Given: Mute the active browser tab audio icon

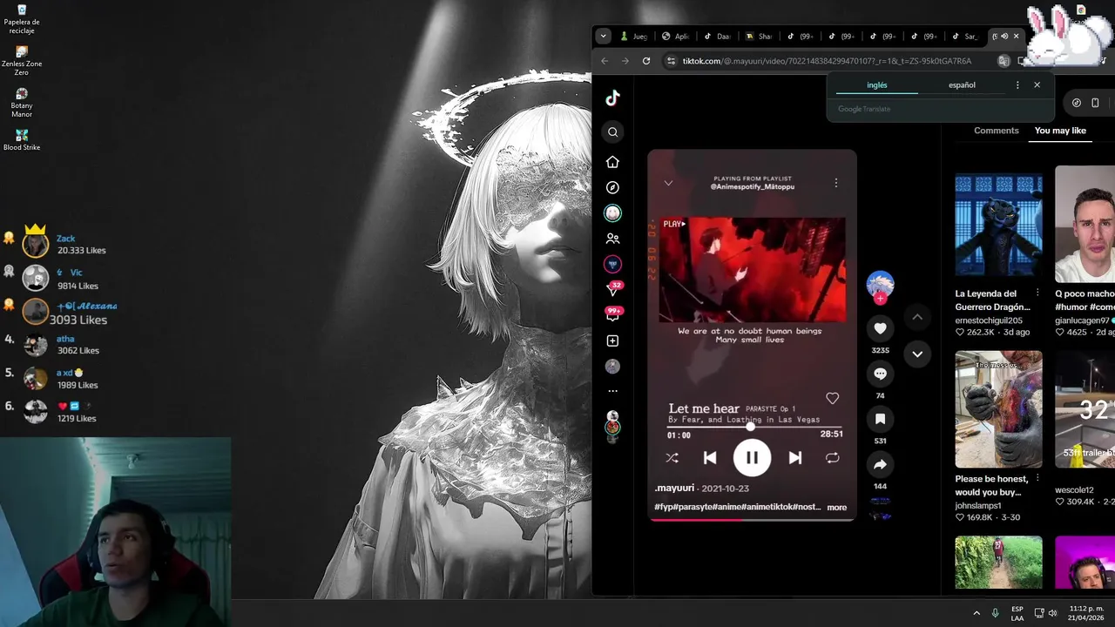Looking at the screenshot, I should point(1004,37).
